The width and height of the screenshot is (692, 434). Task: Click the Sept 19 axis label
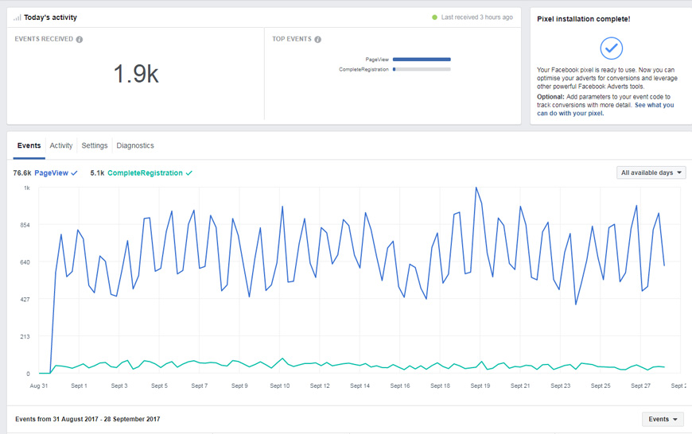tap(480, 386)
